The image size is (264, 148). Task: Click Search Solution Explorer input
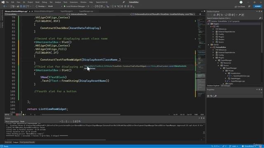click(x=232, y=18)
